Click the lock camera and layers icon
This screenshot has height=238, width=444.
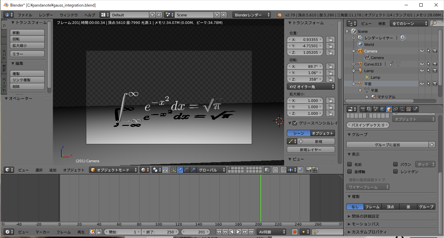tap(267, 170)
